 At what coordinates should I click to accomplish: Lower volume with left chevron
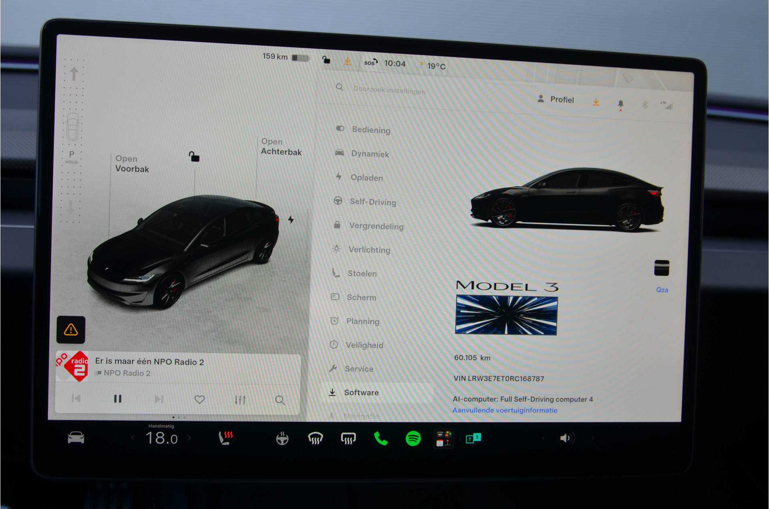click(543, 438)
